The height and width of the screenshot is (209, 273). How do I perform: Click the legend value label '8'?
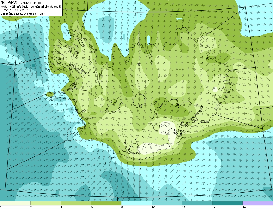point(122,207)
